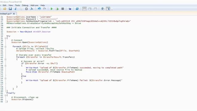The height and width of the screenshot is (111, 197).
Task: Click the $session.Dispose() line
Action: point(22,99)
